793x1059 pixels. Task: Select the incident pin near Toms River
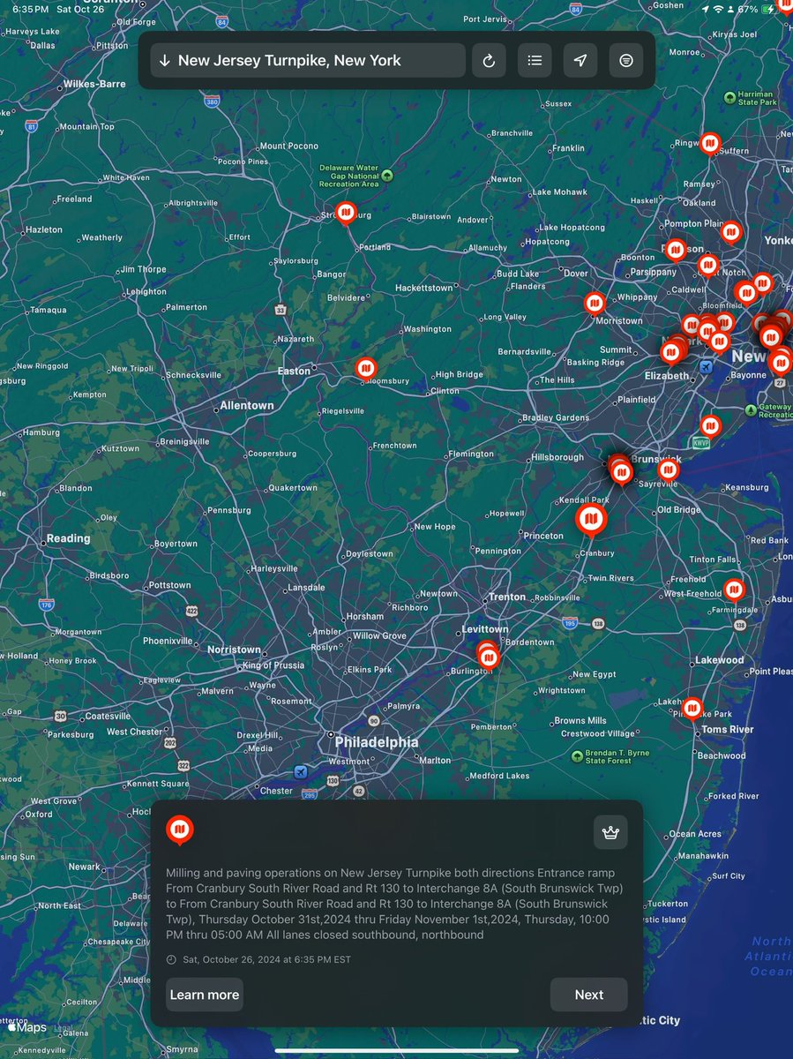(692, 709)
